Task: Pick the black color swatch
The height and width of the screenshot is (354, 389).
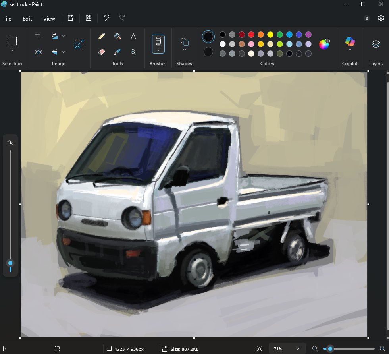Action: click(223, 35)
